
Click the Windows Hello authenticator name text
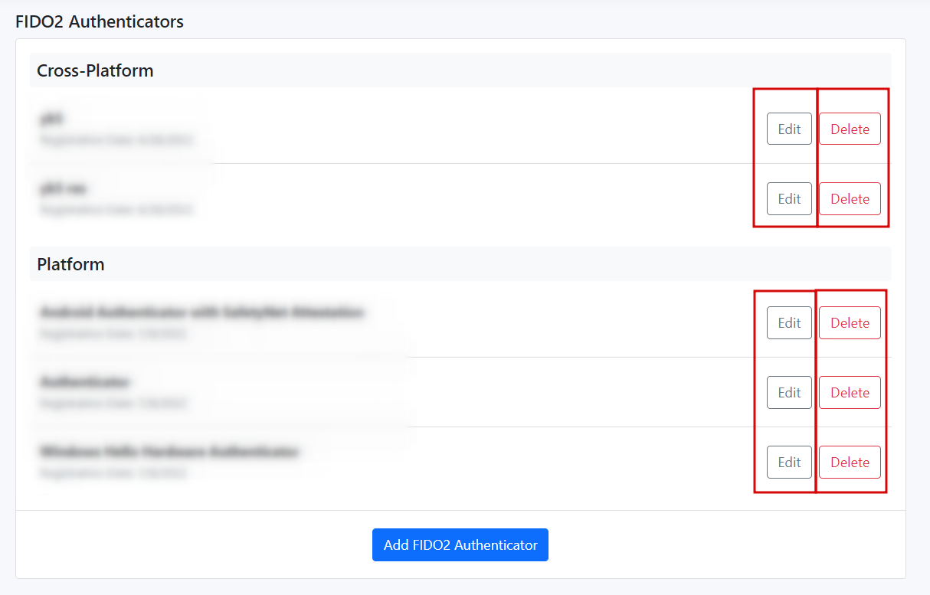tap(169, 452)
